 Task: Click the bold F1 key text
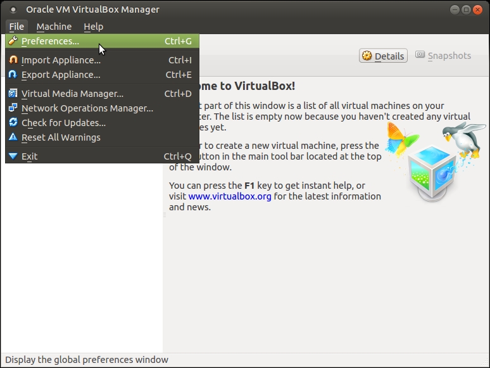click(x=249, y=186)
